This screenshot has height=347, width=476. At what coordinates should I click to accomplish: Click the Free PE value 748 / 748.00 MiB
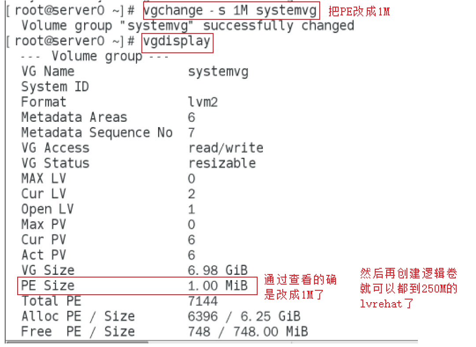pos(247,332)
